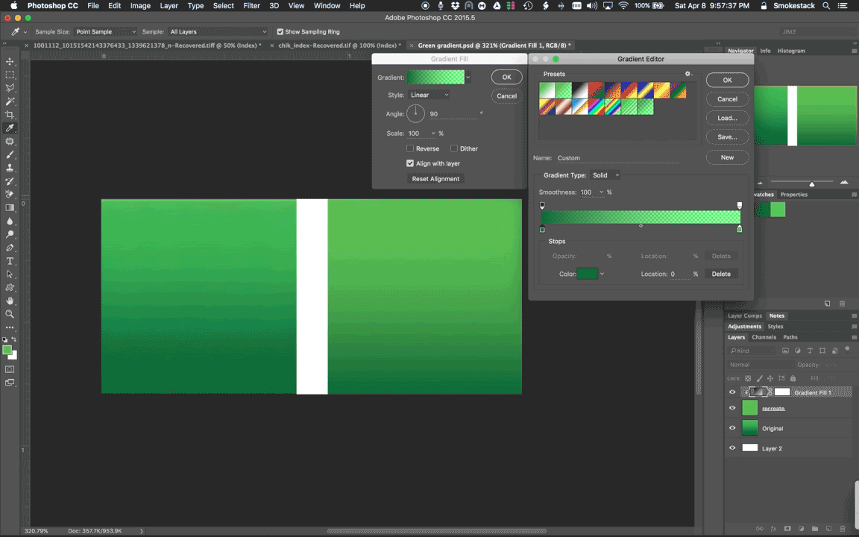Select the Healing Brush tool
Viewport: 859px width, 537px height.
pos(10,142)
